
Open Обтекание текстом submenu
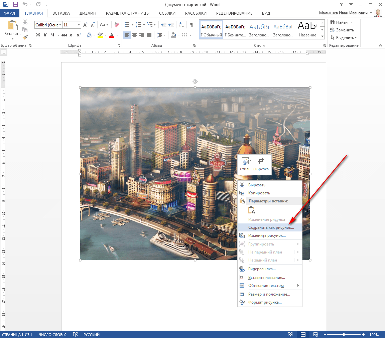pos(270,286)
